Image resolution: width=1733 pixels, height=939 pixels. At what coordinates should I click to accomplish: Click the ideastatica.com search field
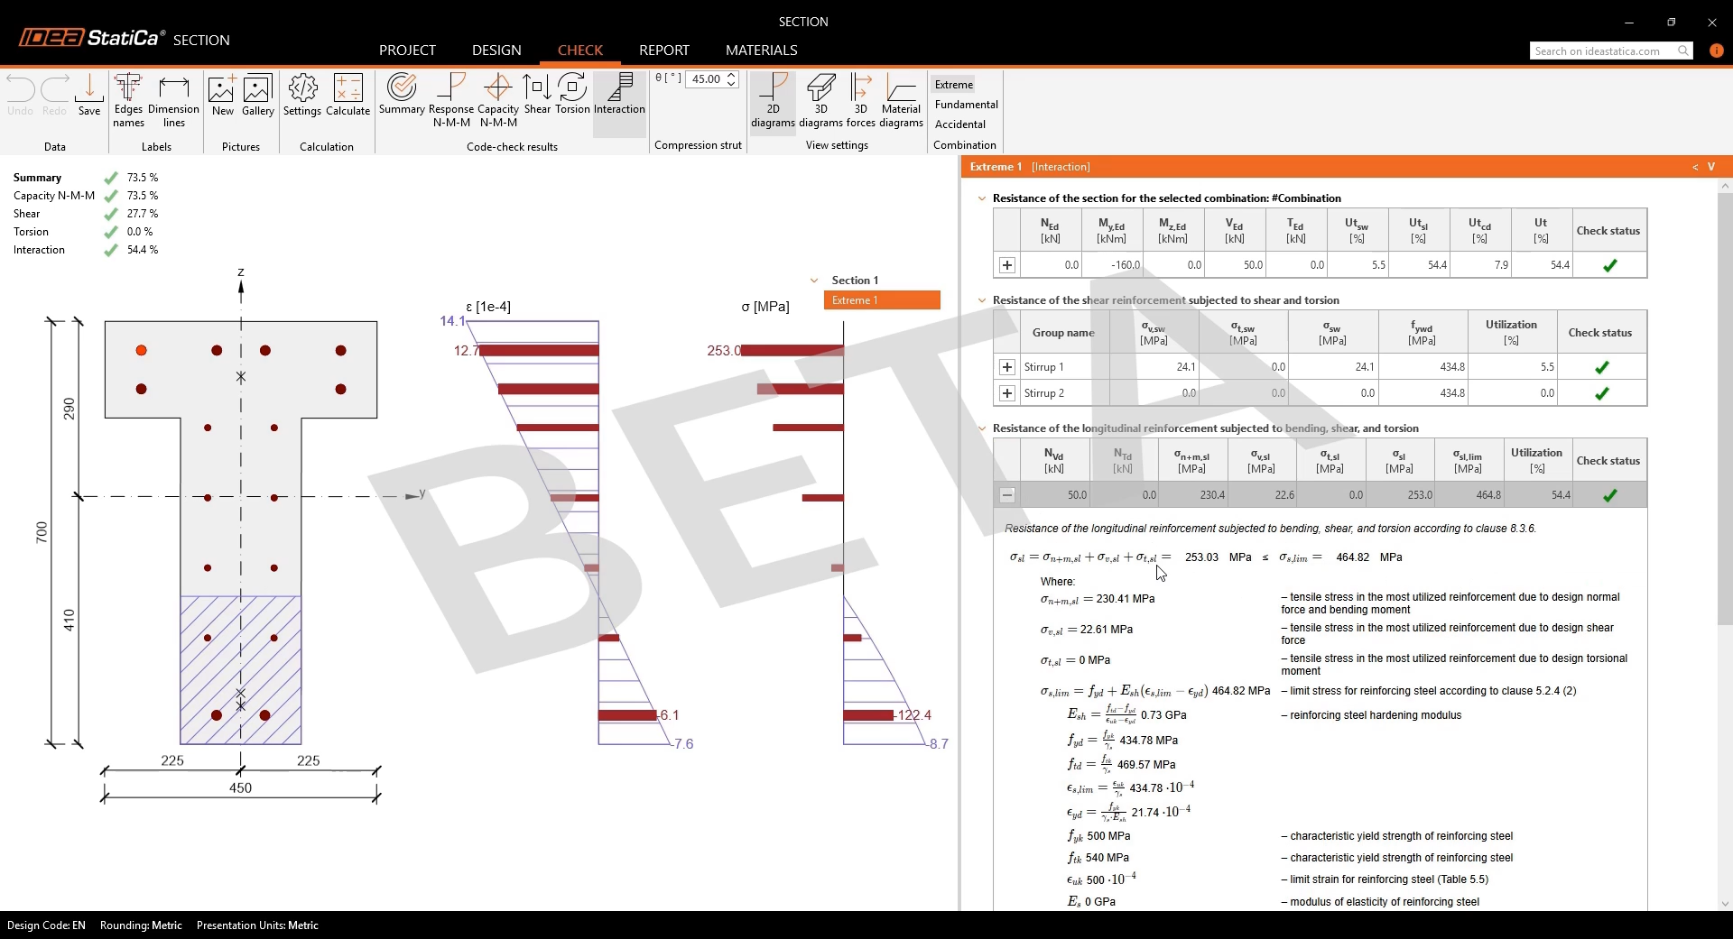point(1603,51)
